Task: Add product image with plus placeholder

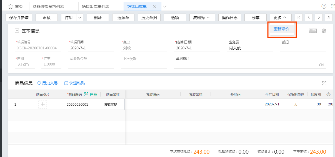Action: [x=43, y=104]
